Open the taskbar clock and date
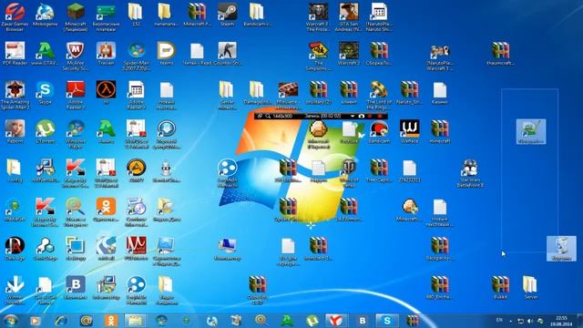 561,321
